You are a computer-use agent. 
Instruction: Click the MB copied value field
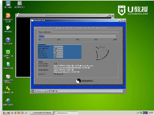tap(58, 51)
